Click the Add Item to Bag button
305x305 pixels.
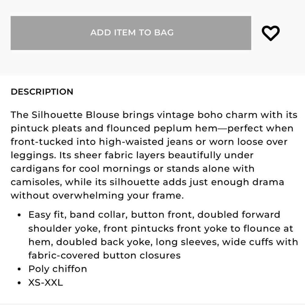[x=131, y=33]
